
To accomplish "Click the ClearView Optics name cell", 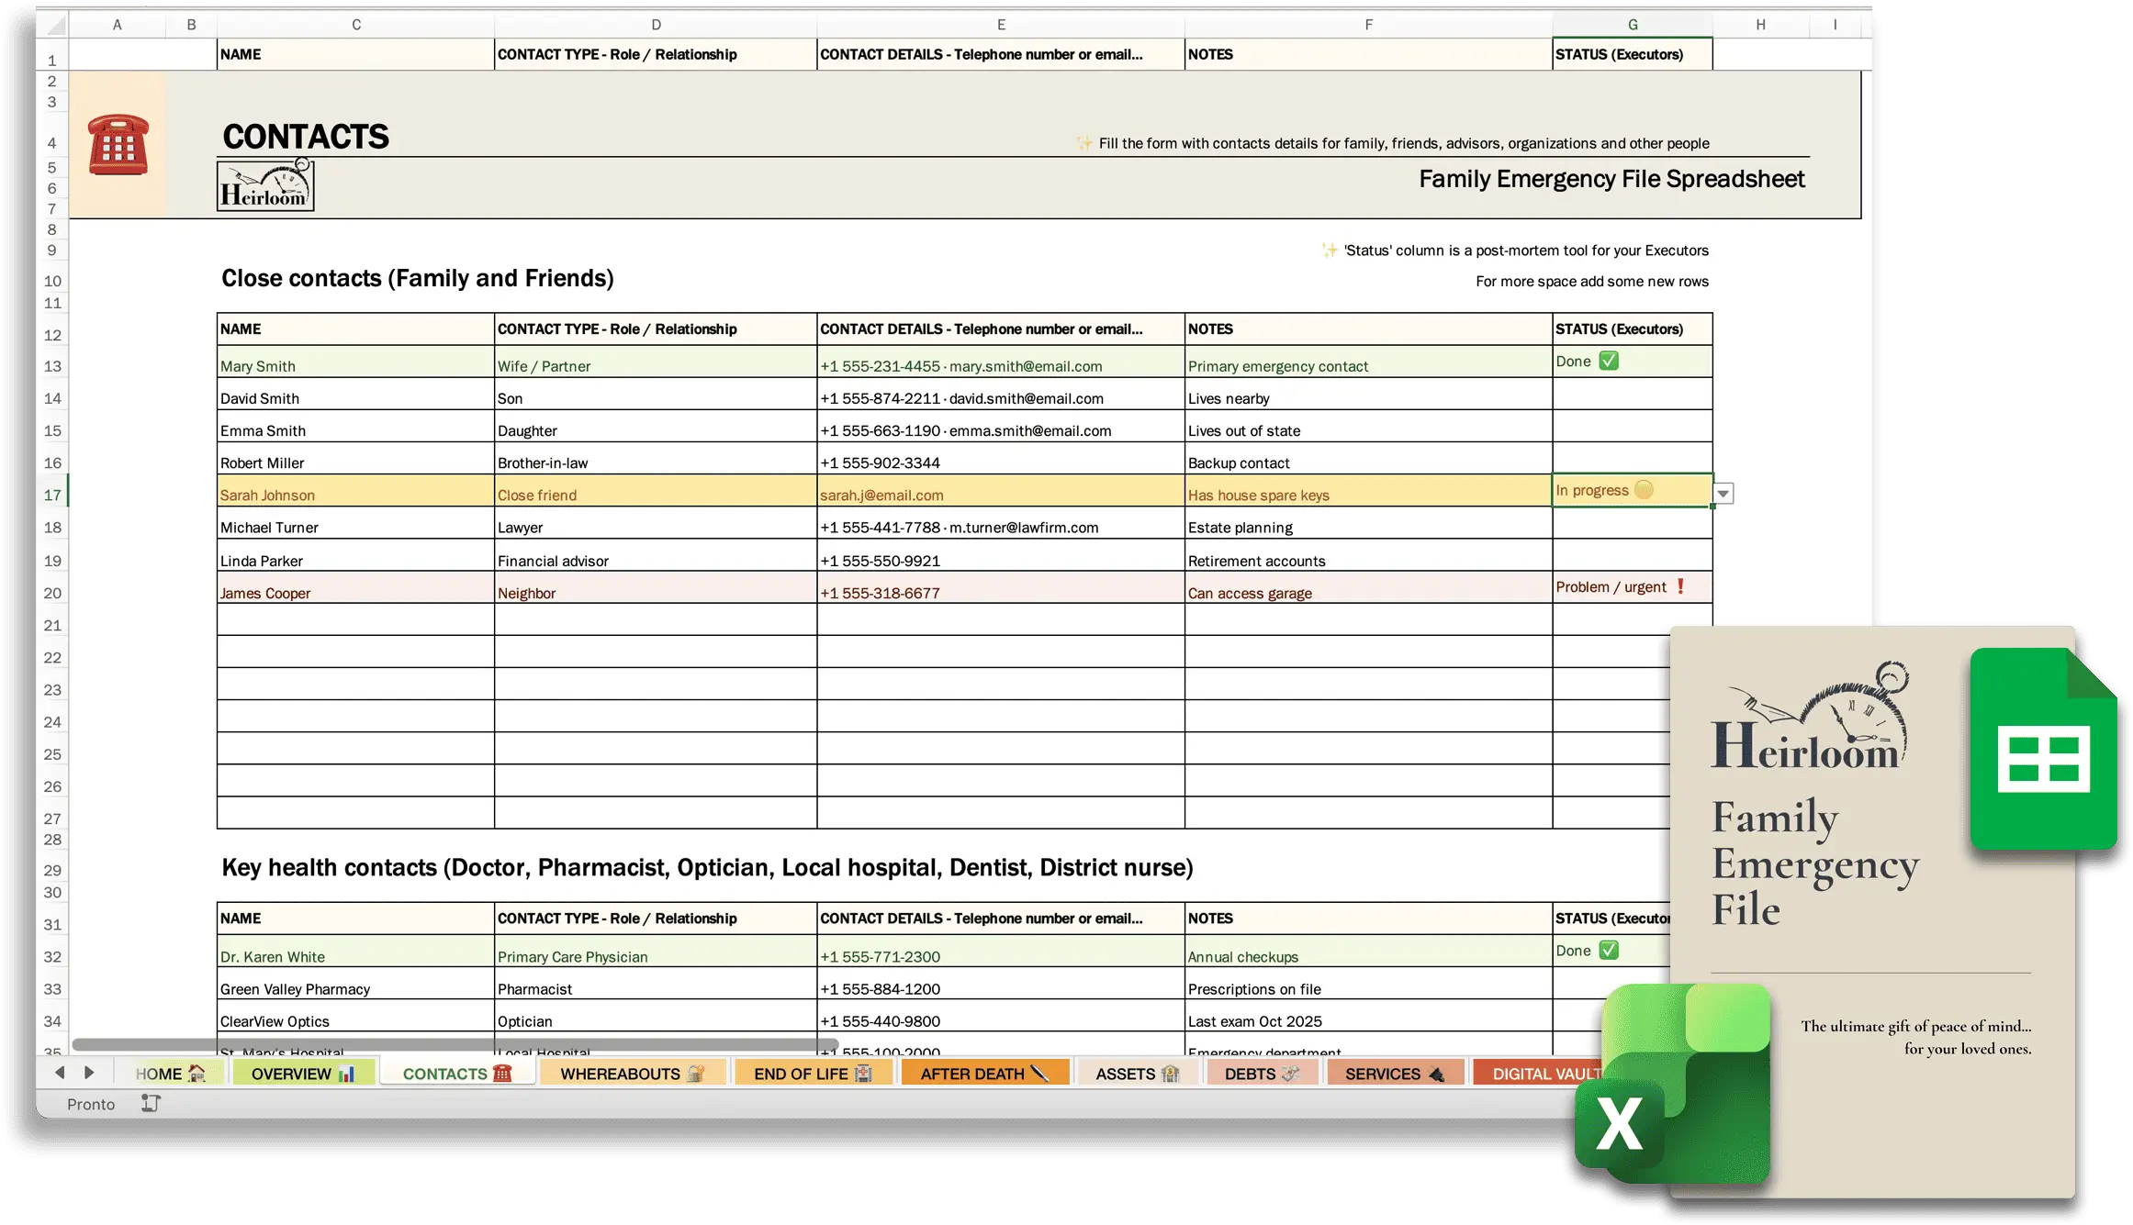I will [x=355, y=1016].
